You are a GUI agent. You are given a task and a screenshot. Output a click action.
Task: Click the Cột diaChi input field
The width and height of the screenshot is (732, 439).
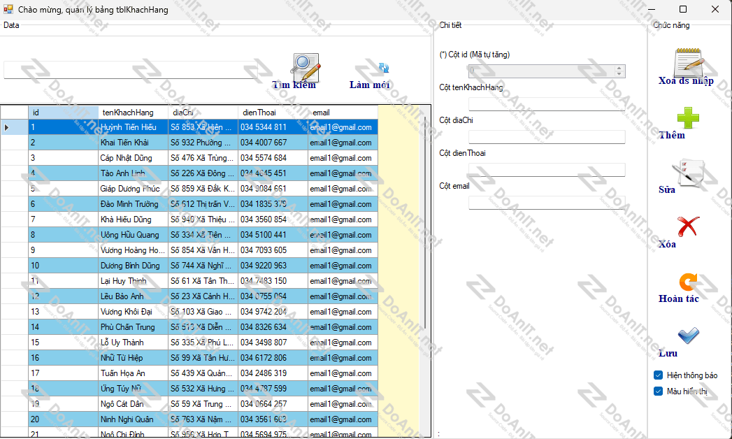click(547, 137)
